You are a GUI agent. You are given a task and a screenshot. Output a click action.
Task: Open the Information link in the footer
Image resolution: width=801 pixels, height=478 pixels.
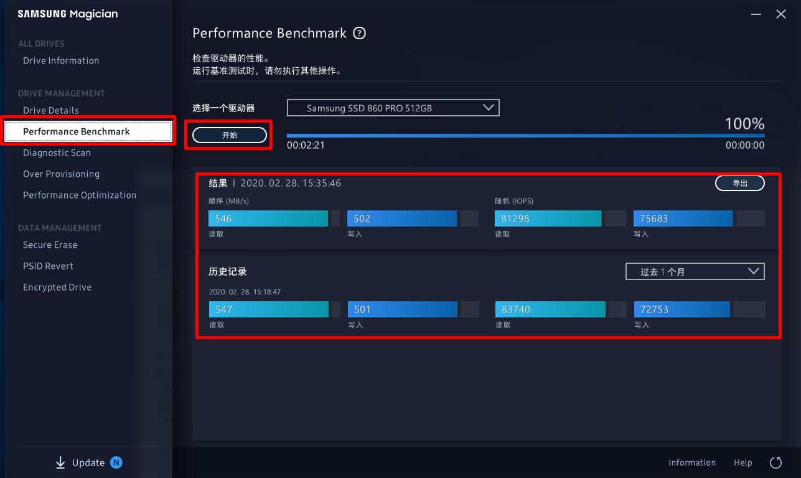point(692,462)
